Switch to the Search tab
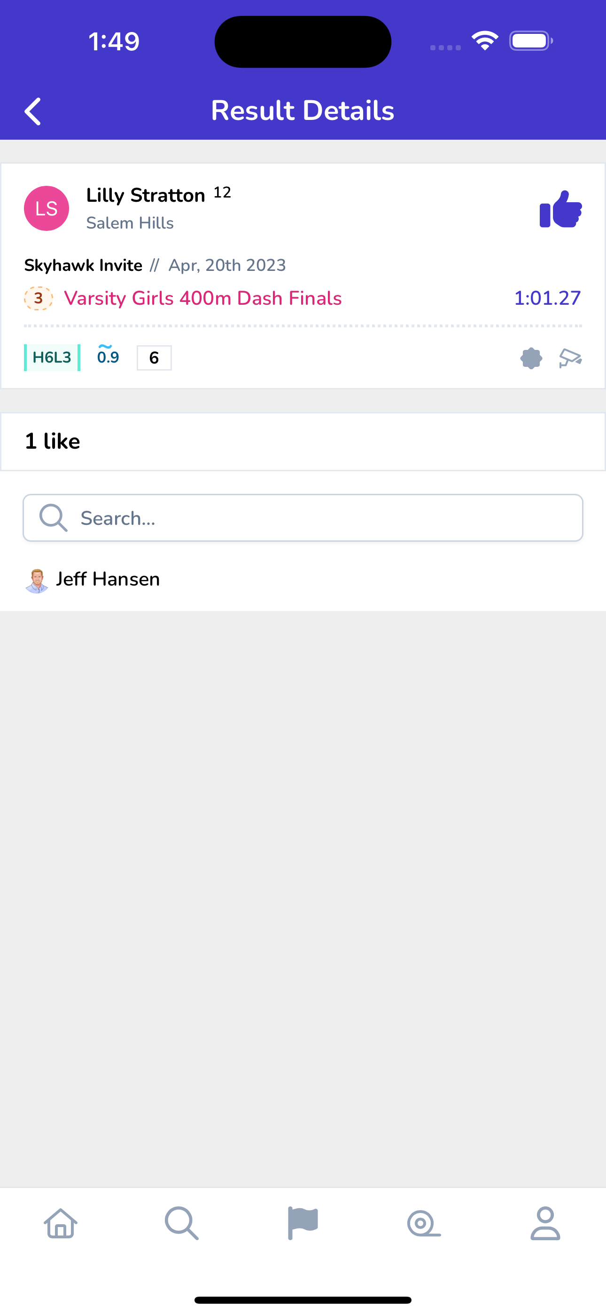606x1315 pixels. point(182,1223)
